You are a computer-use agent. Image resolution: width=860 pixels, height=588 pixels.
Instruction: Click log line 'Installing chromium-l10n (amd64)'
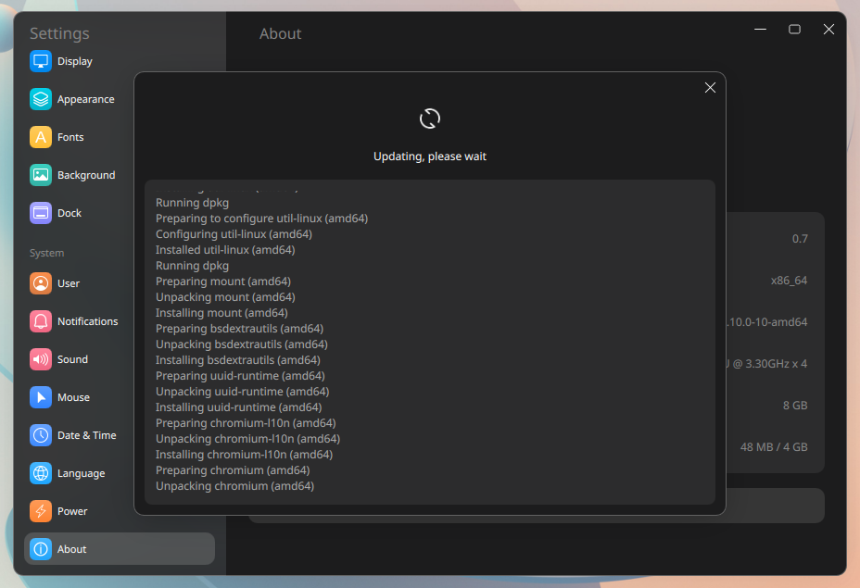244,455
